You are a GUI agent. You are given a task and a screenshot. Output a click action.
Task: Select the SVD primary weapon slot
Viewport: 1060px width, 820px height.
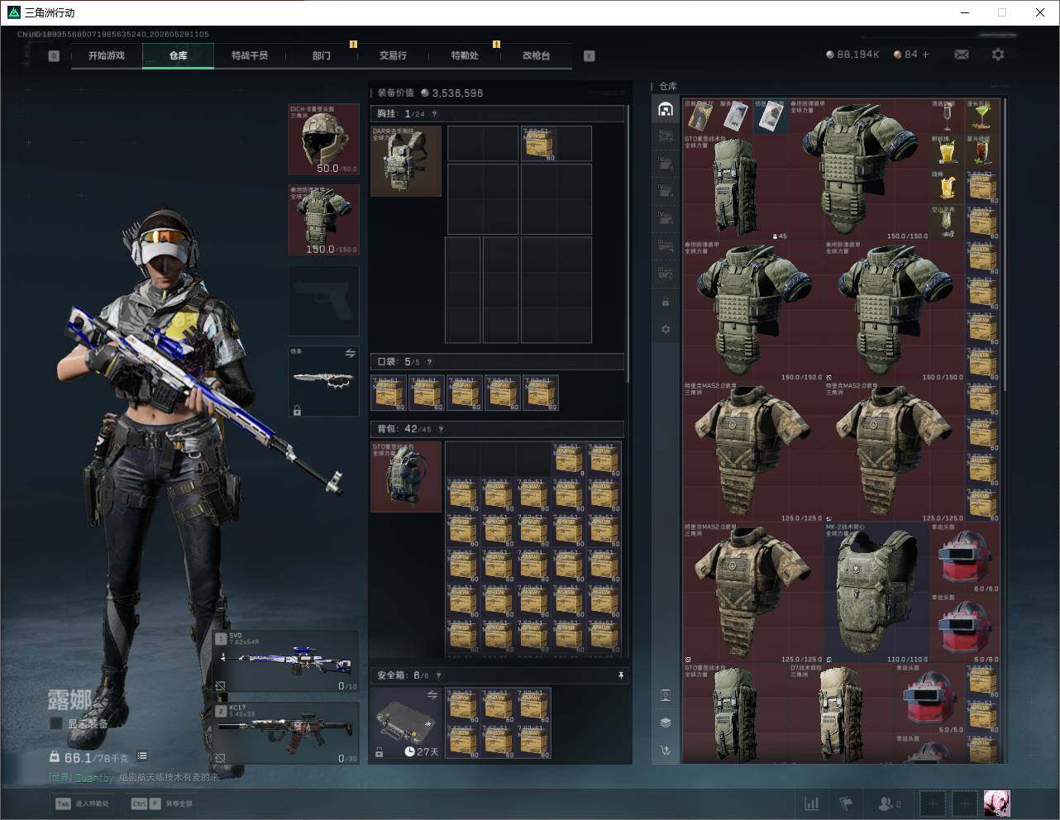pos(286,661)
